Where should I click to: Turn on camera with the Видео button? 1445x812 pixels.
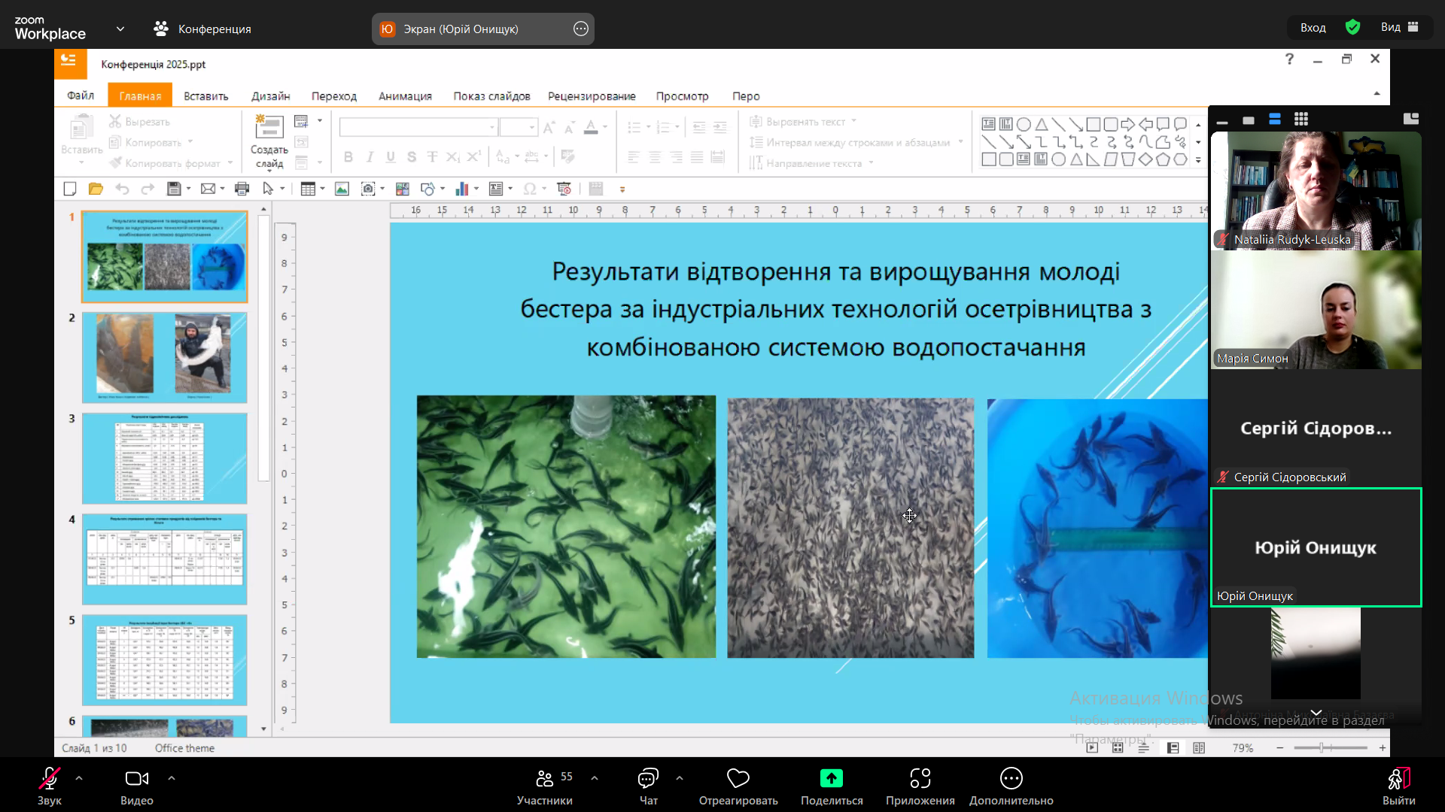136,779
